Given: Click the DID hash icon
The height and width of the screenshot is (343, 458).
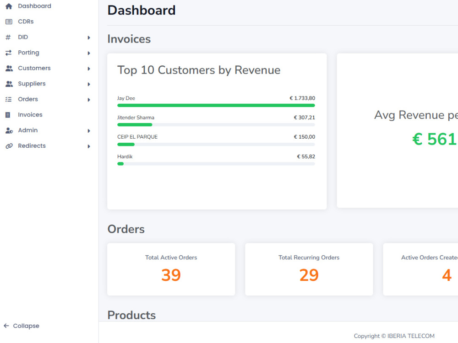Looking at the screenshot, I should click(8, 37).
